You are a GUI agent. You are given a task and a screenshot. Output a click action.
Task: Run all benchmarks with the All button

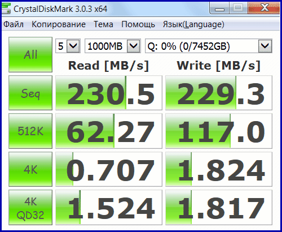click(30, 55)
